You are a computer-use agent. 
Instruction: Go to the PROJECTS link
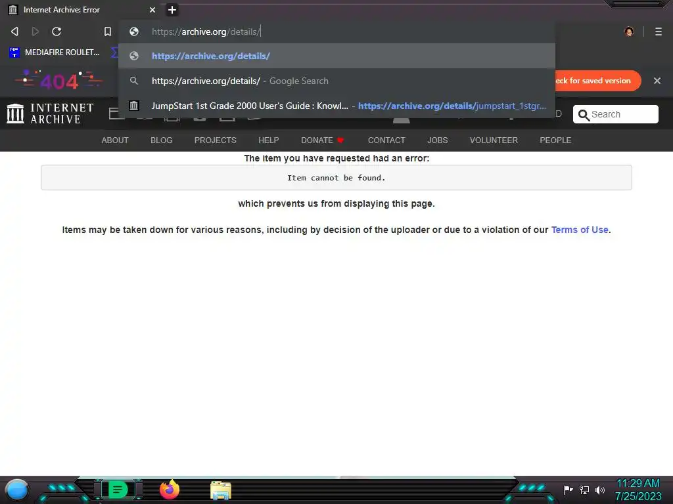pyautogui.click(x=215, y=140)
